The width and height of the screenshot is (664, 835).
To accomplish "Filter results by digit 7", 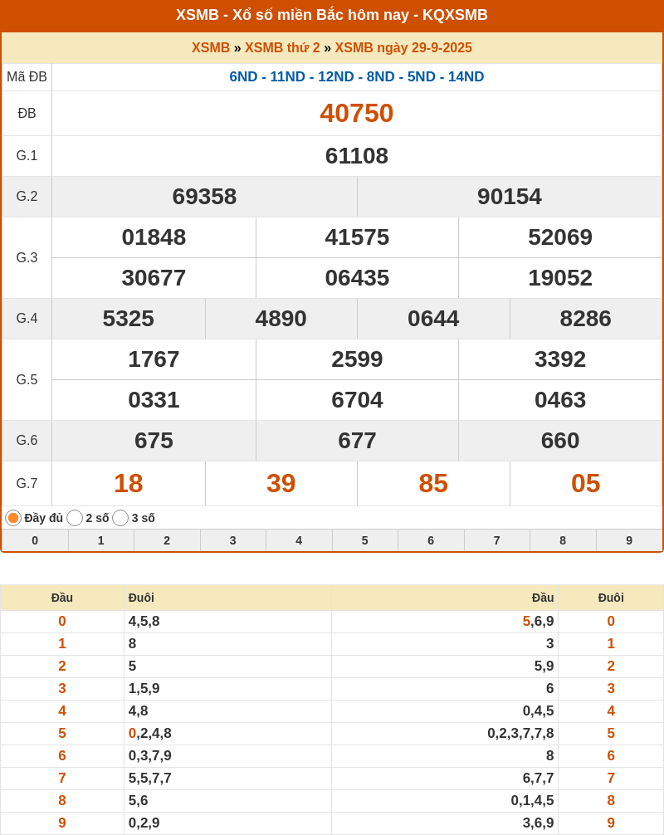I will [497, 540].
